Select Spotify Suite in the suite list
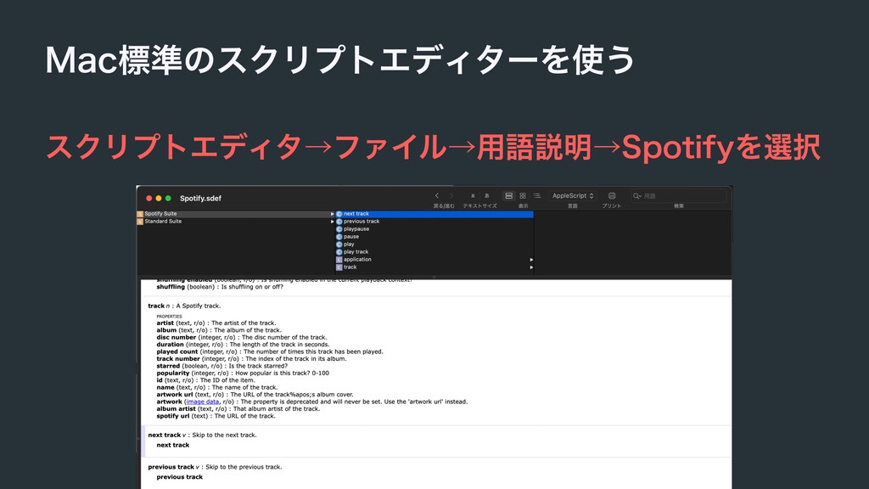The image size is (869, 489). point(234,213)
